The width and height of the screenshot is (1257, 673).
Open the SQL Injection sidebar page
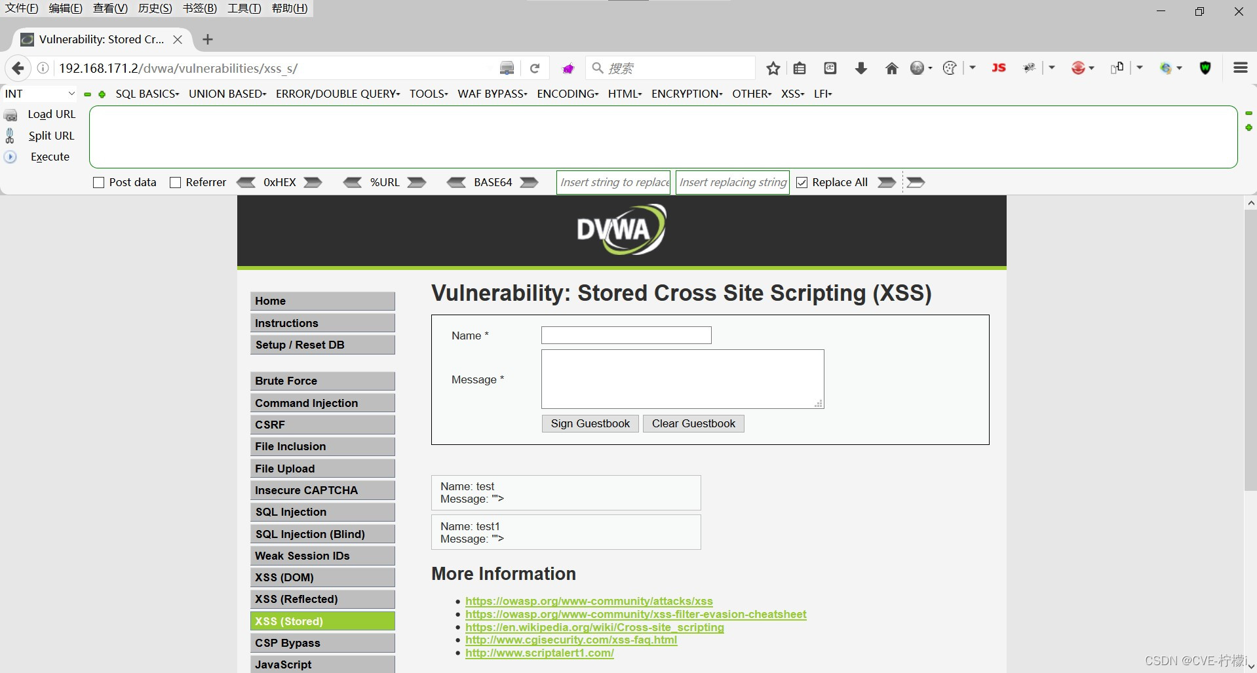pos(322,512)
